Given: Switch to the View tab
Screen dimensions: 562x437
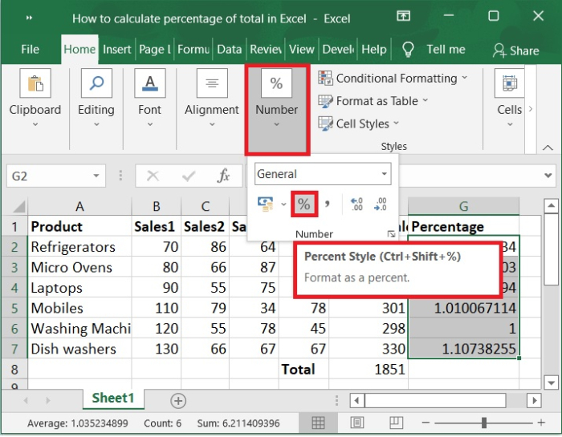Looking at the screenshot, I should [x=301, y=50].
